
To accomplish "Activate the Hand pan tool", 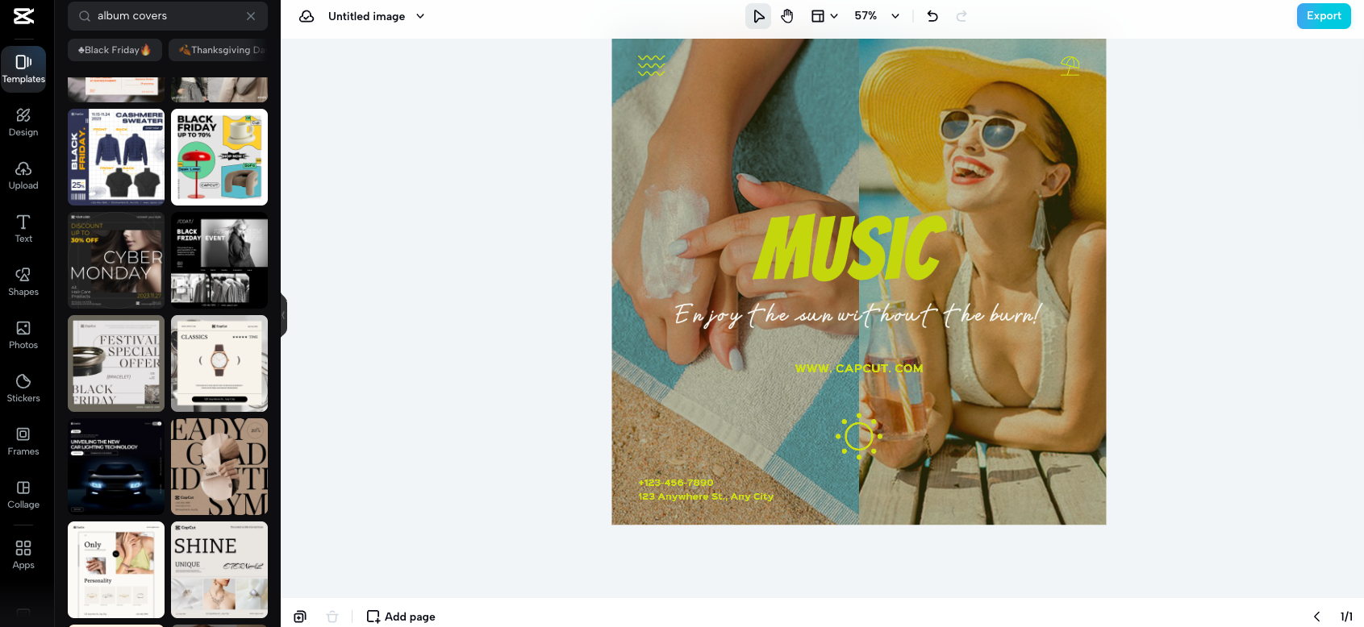I will (787, 16).
